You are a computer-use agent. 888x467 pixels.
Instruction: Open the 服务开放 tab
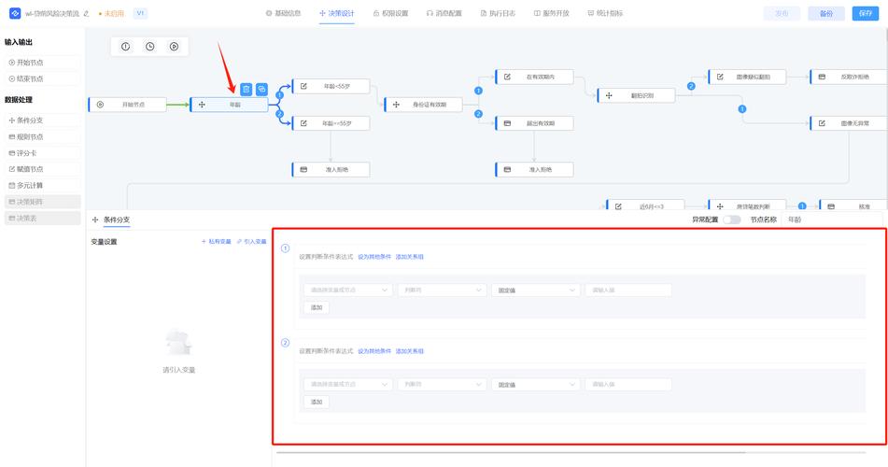click(x=552, y=13)
